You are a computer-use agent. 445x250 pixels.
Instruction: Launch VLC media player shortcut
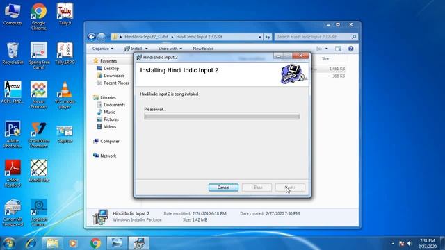65,95
